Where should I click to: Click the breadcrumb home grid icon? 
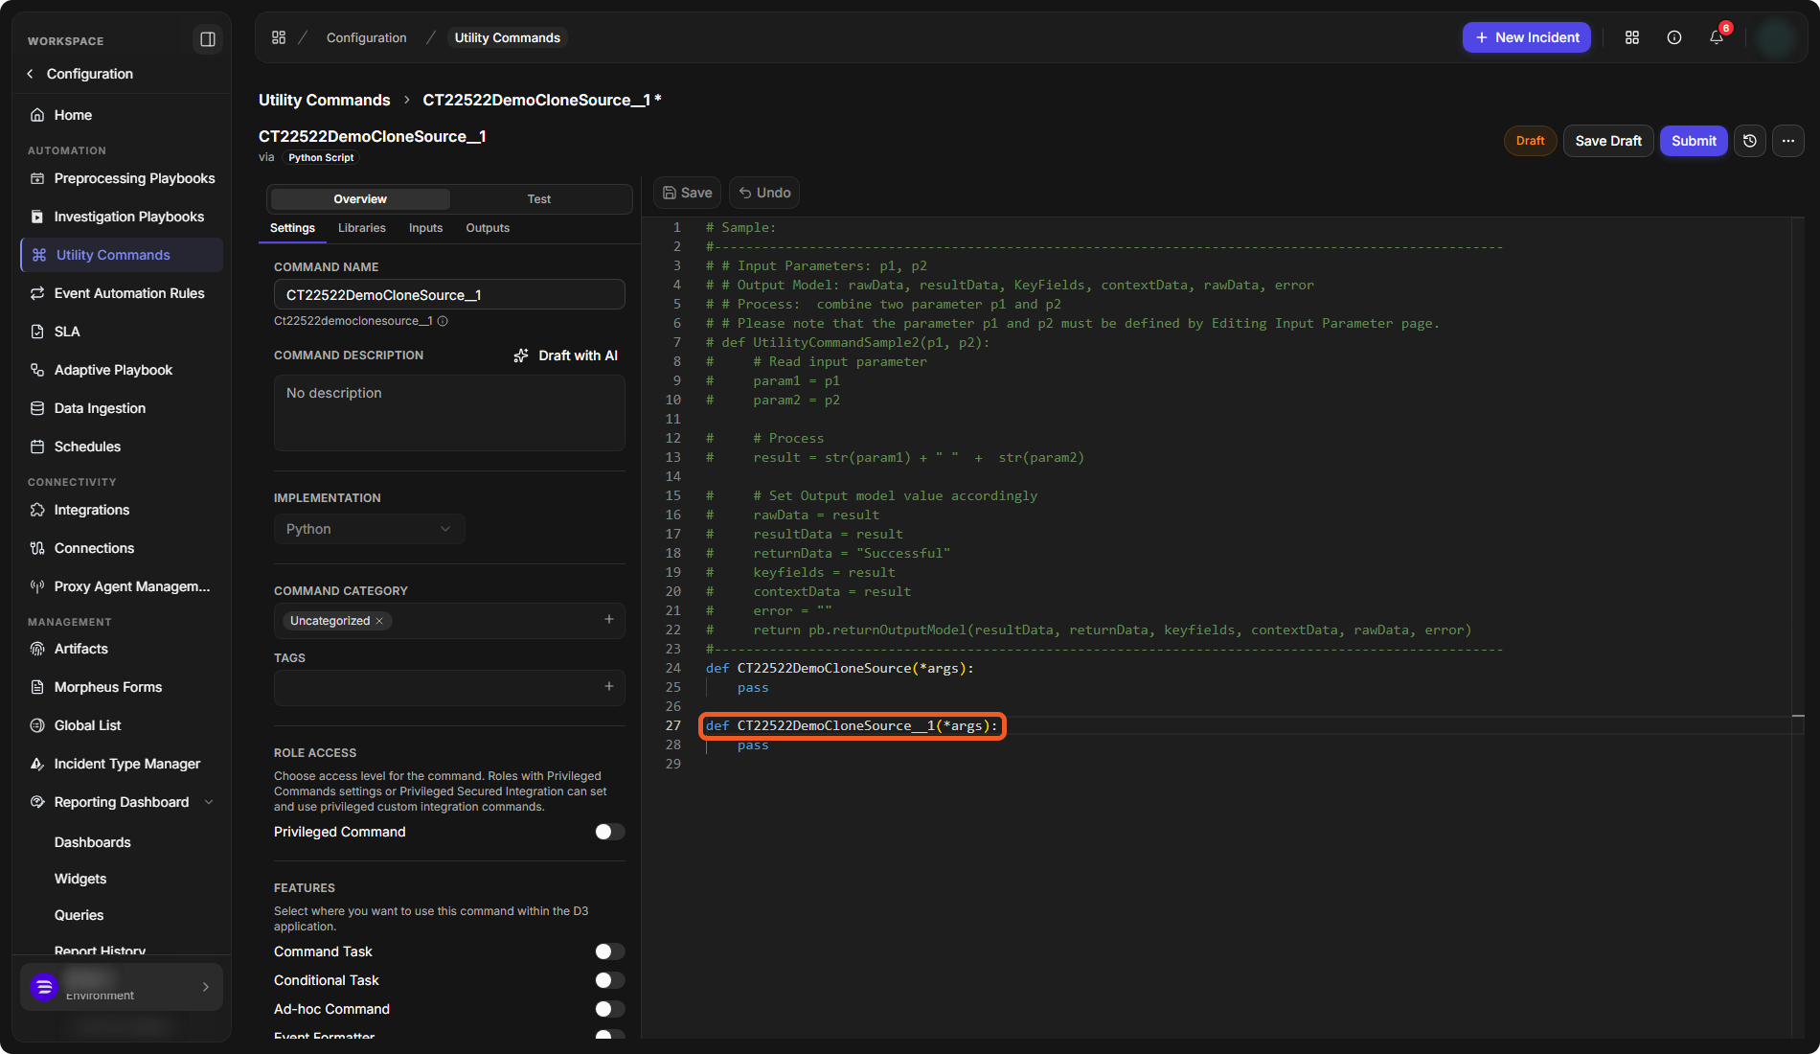(279, 37)
